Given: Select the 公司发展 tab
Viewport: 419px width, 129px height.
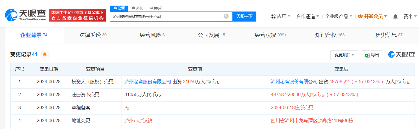Looking at the screenshot, I should click(x=211, y=35).
